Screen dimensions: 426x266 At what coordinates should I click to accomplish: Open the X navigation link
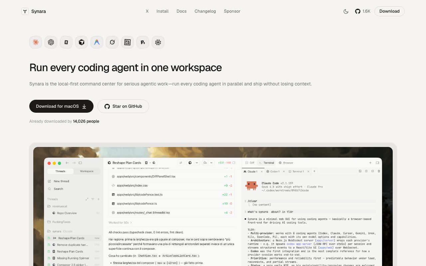point(147,11)
